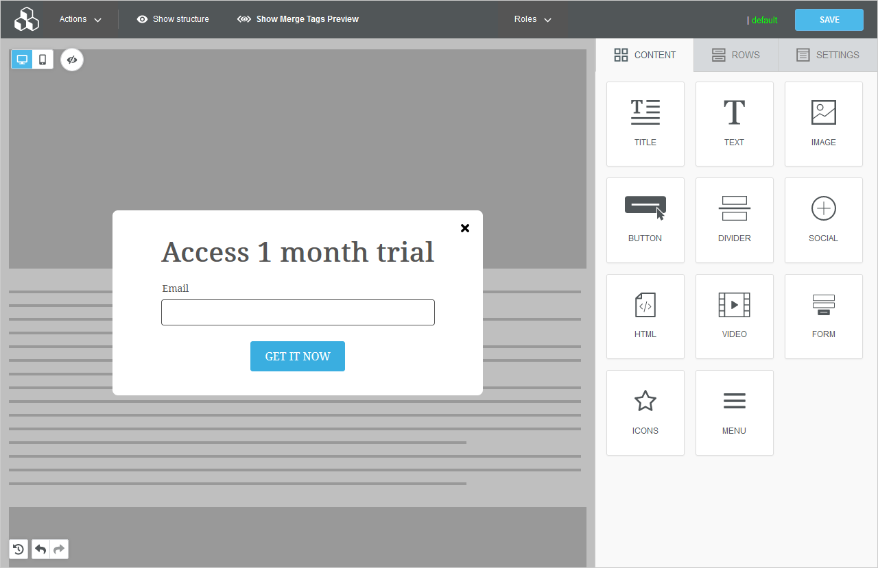
Task: Pick the Button content block
Action: point(645,220)
